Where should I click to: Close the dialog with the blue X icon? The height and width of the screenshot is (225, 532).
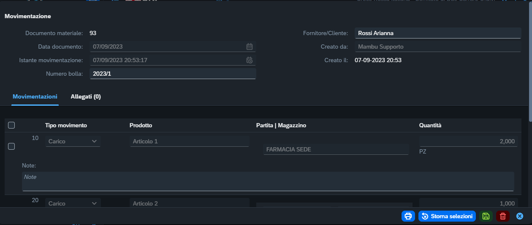(x=520, y=216)
